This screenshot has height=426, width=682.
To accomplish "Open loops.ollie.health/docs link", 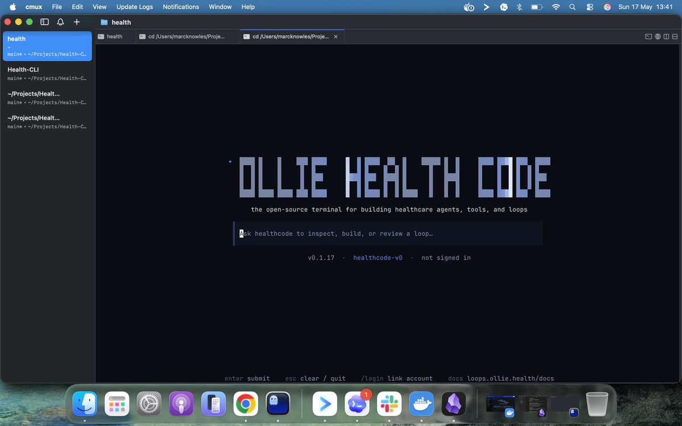I will click(510, 378).
